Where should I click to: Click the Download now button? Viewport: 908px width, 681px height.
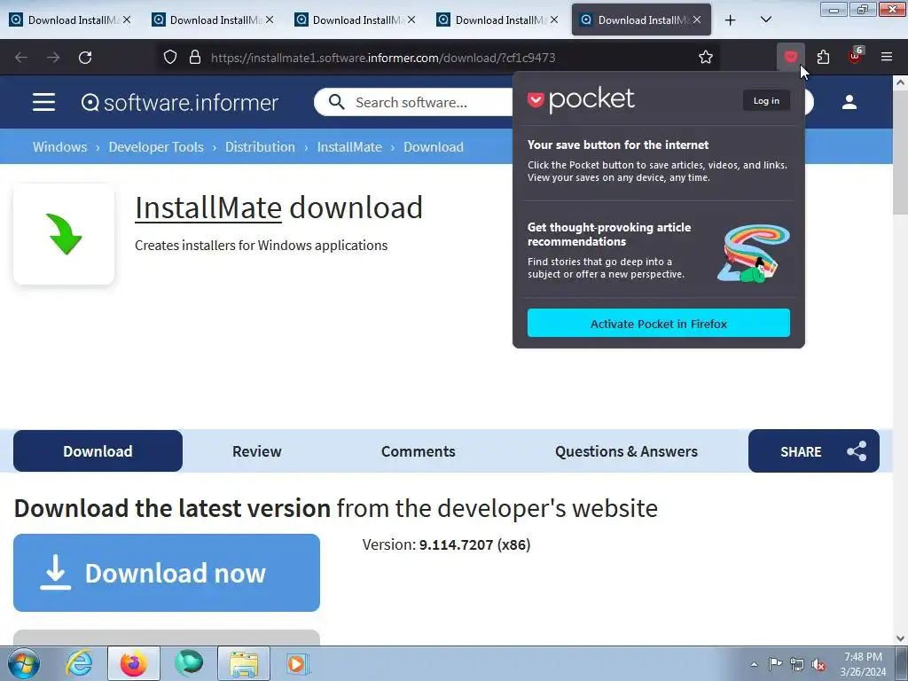pos(167,573)
